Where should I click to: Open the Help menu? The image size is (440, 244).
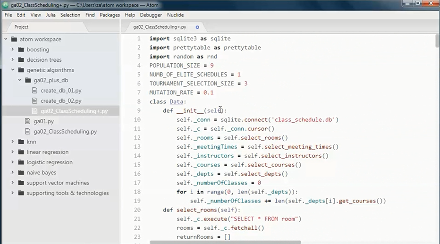tap(130, 15)
